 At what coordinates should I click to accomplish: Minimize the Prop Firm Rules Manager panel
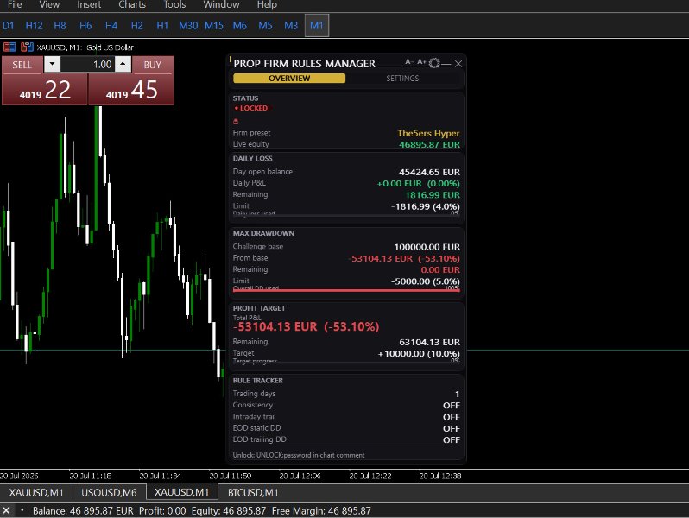tap(446, 64)
